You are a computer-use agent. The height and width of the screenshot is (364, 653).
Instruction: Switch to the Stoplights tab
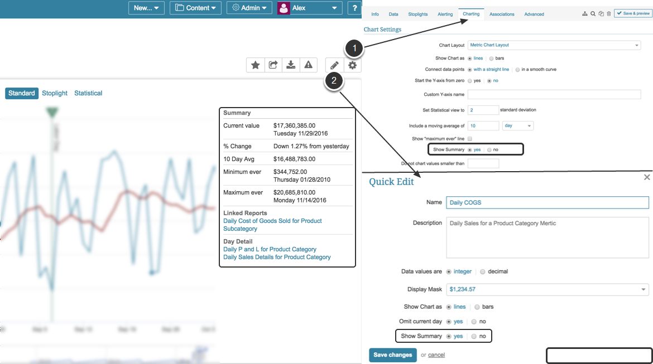coord(417,14)
